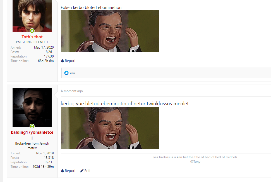Click online status dot on balding17yomanletcel avatar
This screenshot has width=271, height=182.
(32, 126)
